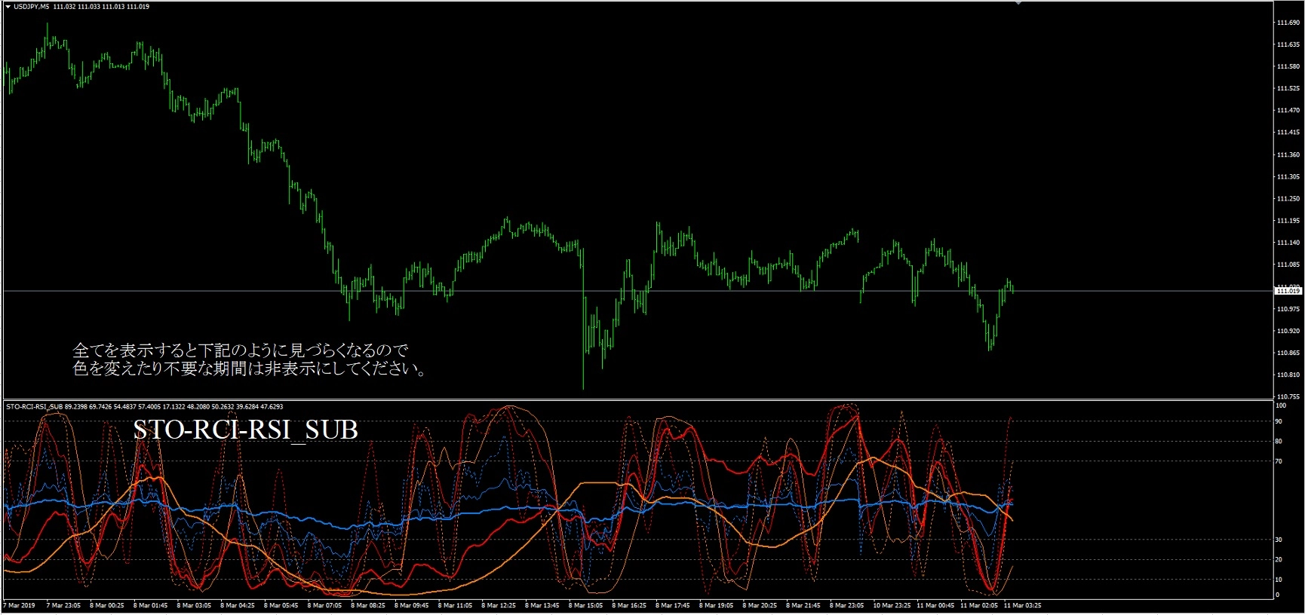Click the 8 Mar 04:25 time axis label
Screen dimensions: 1305x615
tap(238, 605)
